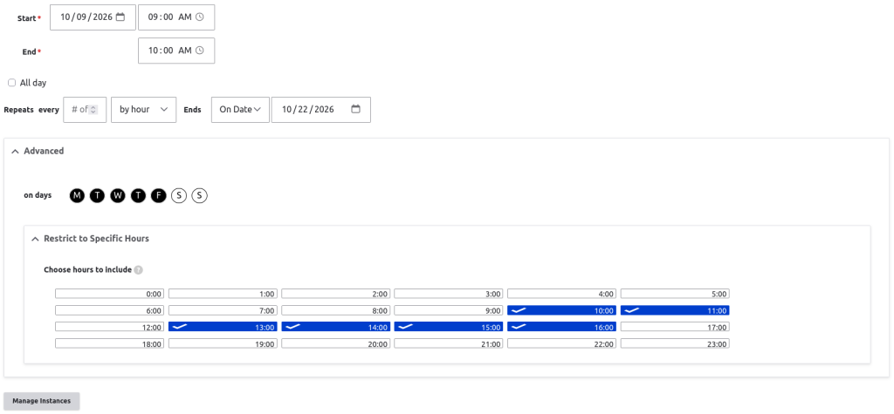Include the 0:00 hour

tap(109, 294)
